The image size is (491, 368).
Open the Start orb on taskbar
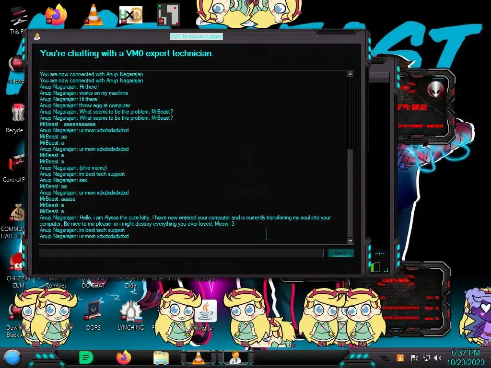[x=12, y=357]
